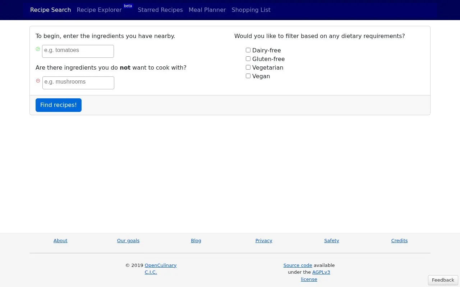Switch to Recipe Explorer beta
The width and height of the screenshot is (460, 287).
(105, 9)
